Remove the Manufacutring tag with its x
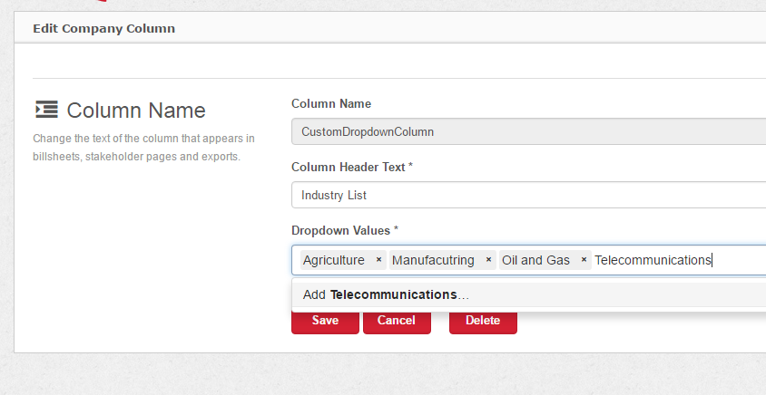 (x=488, y=260)
